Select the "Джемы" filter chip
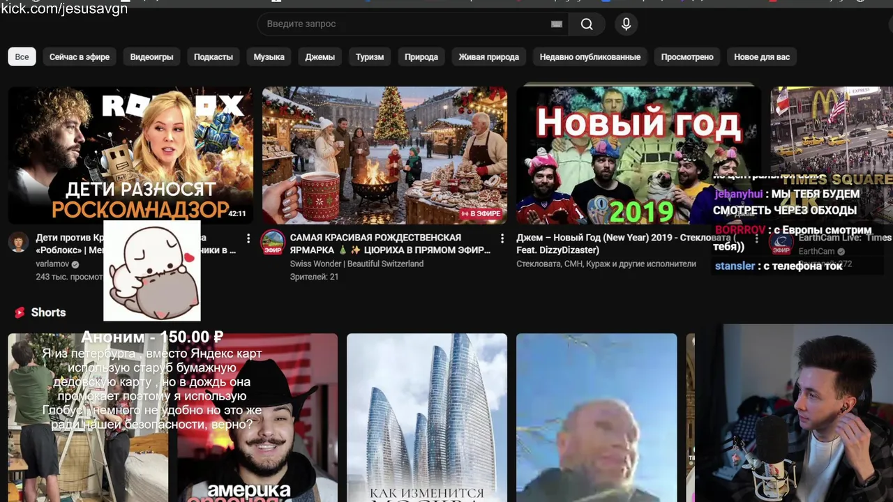 point(320,57)
